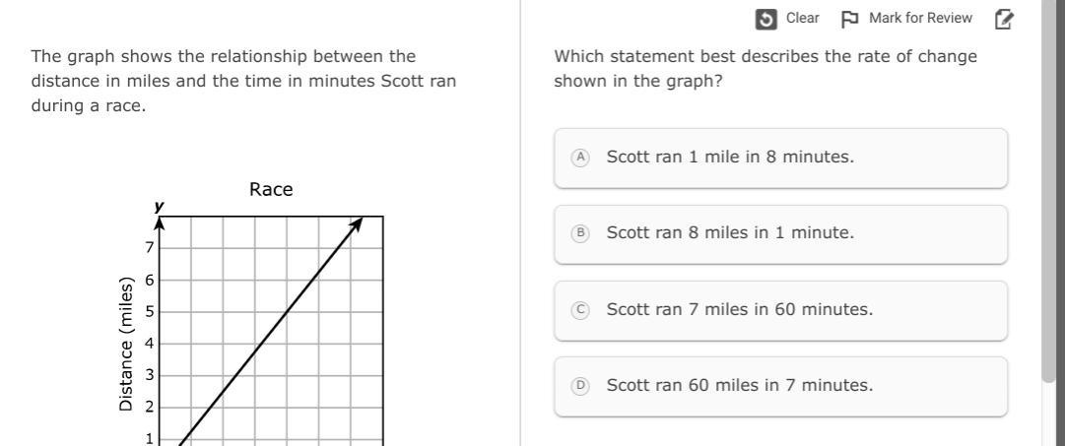
Task: Click the arrowhead at the graph line's top
Action: tap(358, 223)
